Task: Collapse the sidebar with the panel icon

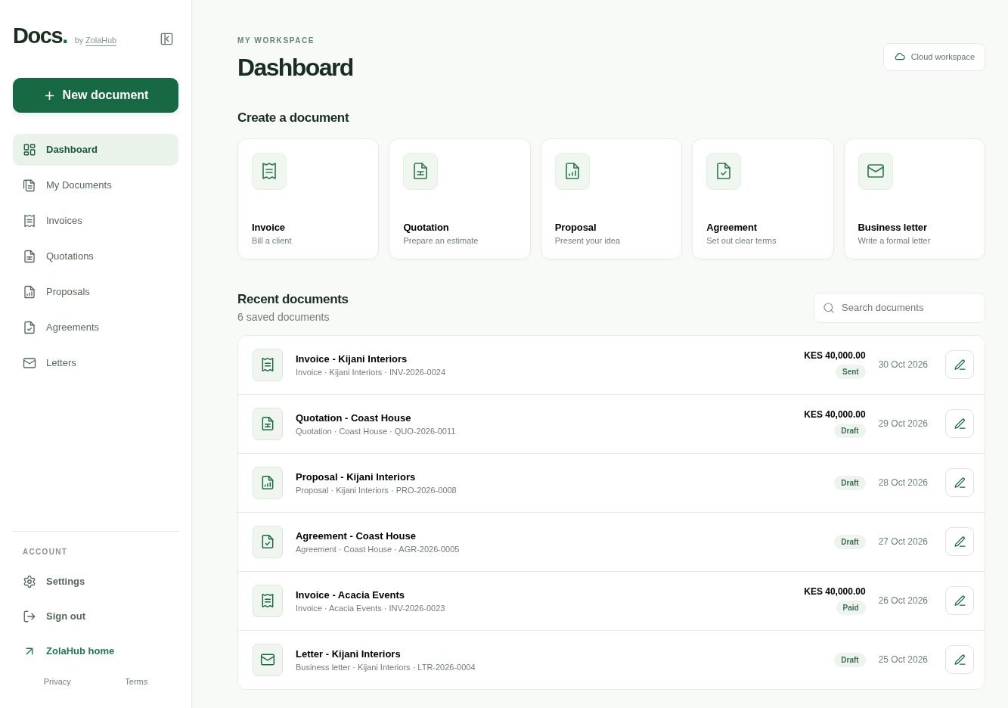Action: coord(167,39)
